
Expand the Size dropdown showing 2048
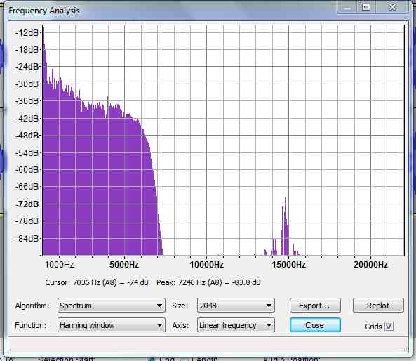pos(236,306)
